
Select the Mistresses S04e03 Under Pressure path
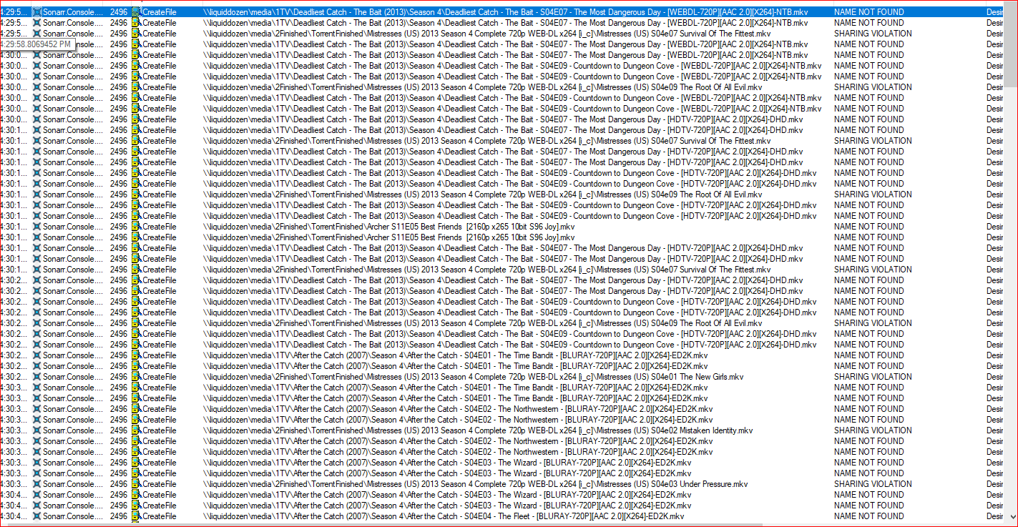tap(475, 484)
